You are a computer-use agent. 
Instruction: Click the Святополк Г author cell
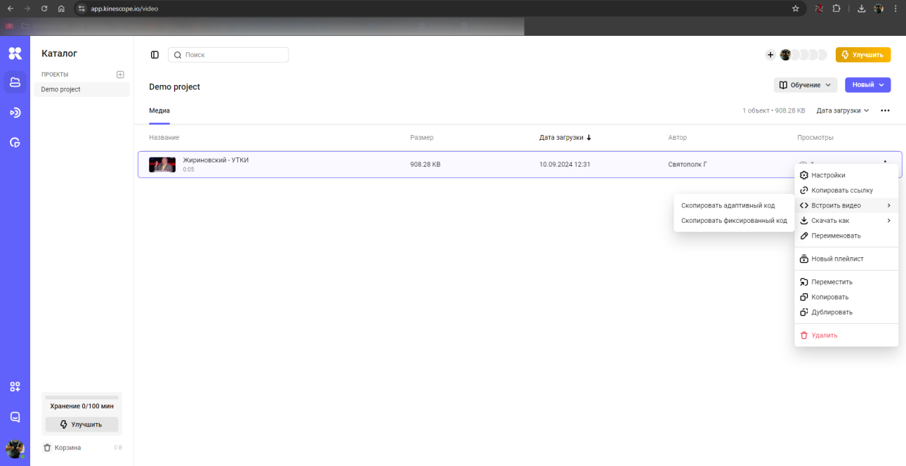pos(688,164)
